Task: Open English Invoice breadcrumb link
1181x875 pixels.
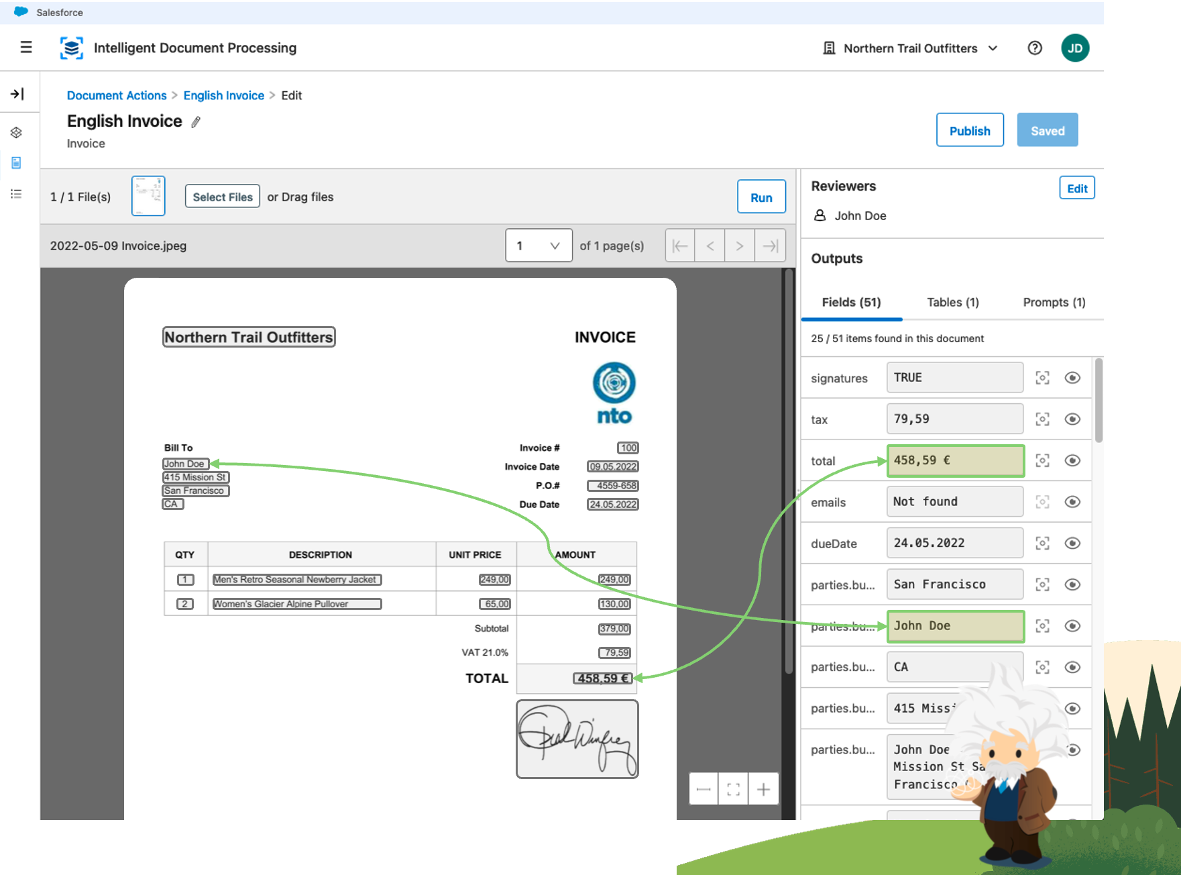Action: (x=224, y=95)
